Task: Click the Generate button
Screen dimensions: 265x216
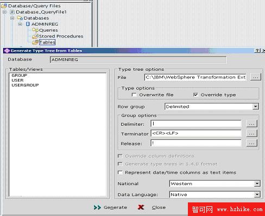Action: click(x=110, y=207)
